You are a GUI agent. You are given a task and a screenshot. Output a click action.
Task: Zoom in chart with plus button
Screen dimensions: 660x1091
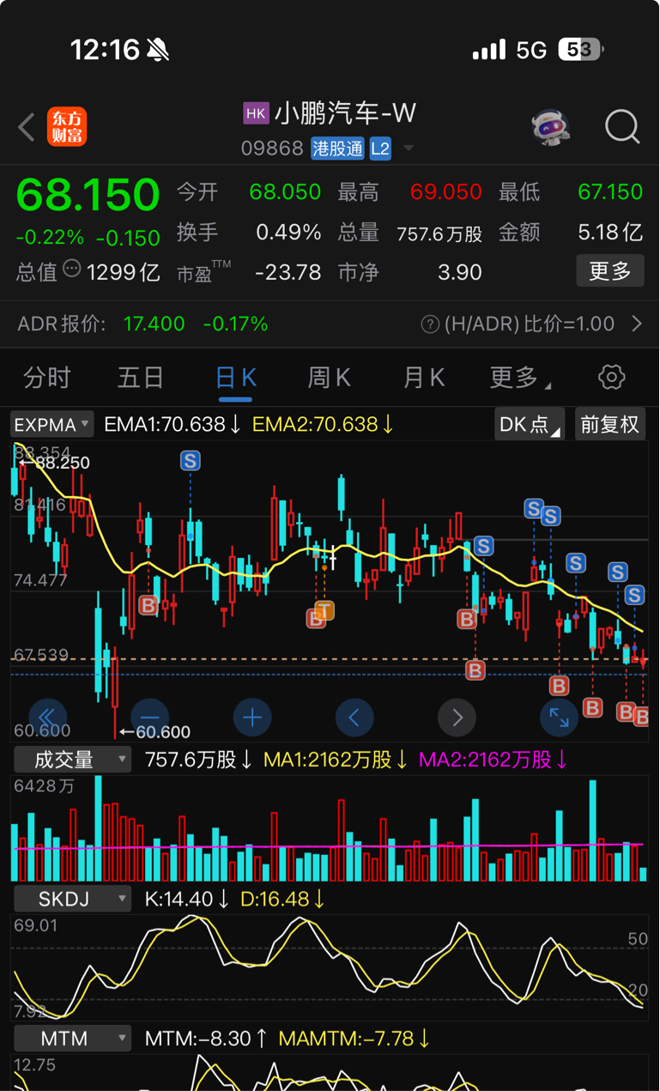tap(252, 717)
